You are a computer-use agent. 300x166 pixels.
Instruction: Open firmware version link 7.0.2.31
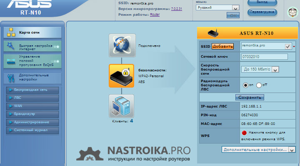click(176, 9)
